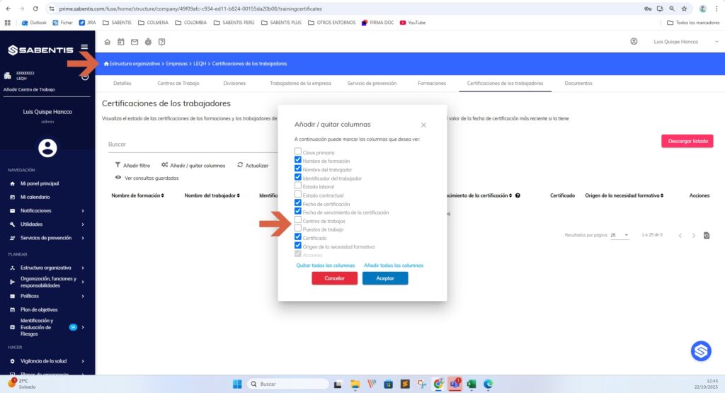
Task: Open the calendar icon in top toolbar
Action: (x=120, y=42)
